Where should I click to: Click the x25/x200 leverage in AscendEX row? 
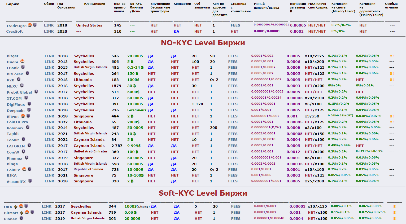(x=315, y=181)
